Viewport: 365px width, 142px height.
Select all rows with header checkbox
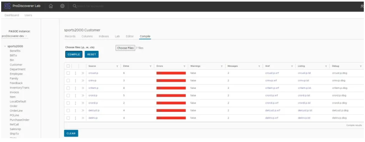[68, 66]
